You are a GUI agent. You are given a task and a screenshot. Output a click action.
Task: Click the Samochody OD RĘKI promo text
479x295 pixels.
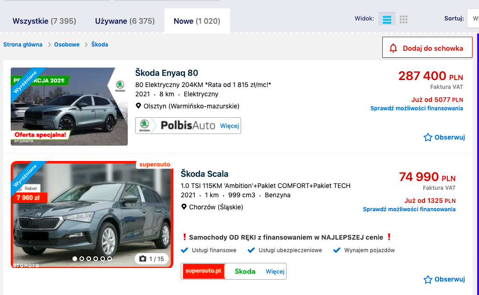[286, 237]
